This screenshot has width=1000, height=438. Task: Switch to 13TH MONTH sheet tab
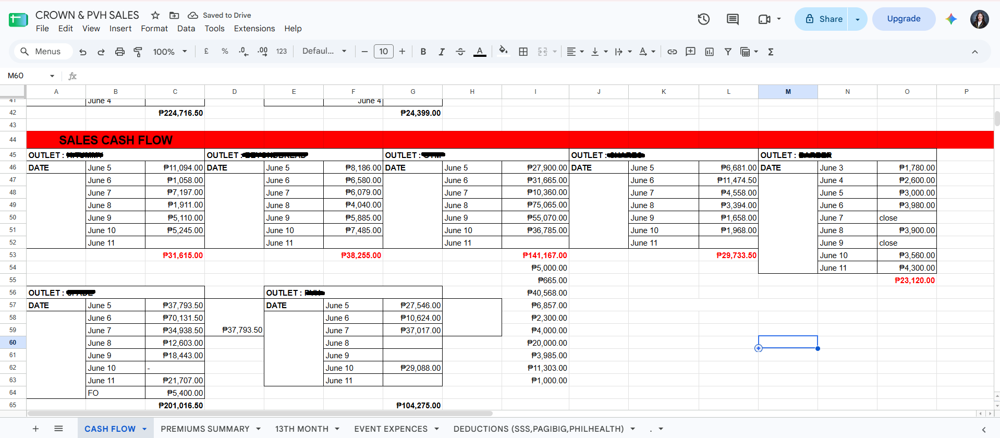click(x=302, y=429)
